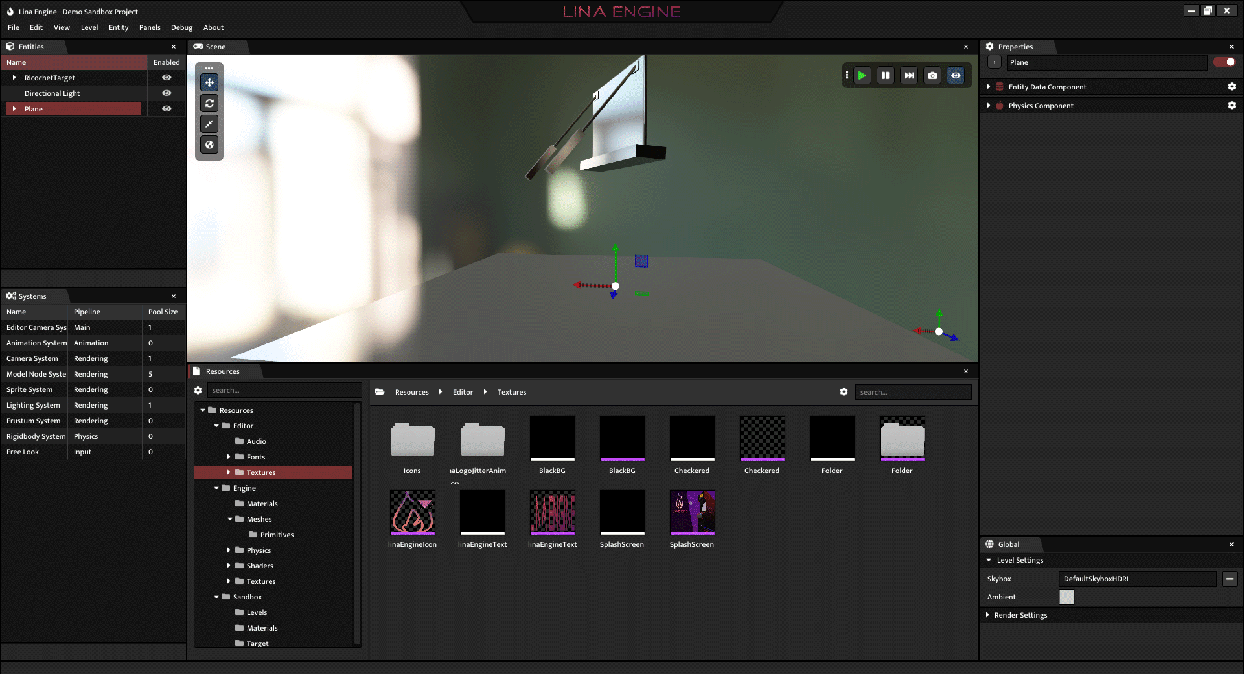Select the Audio folder in tree

pos(256,441)
